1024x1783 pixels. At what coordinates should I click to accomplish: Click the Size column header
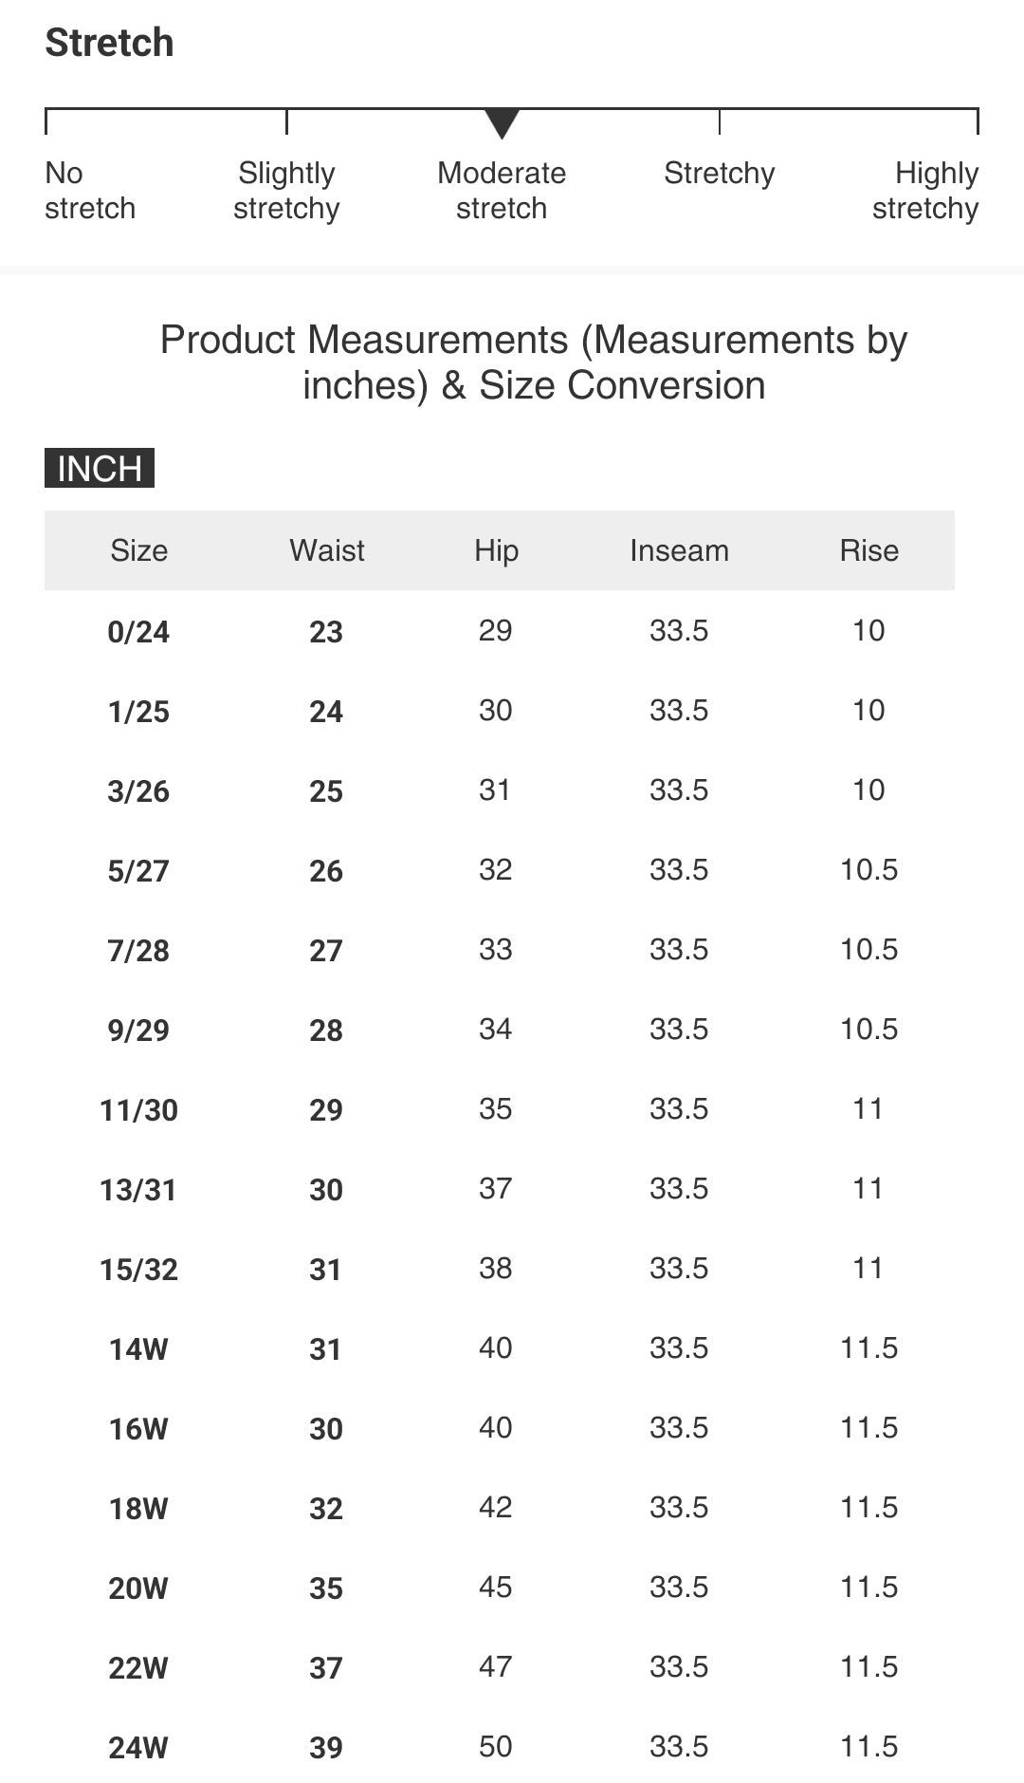tap(138, 550)
